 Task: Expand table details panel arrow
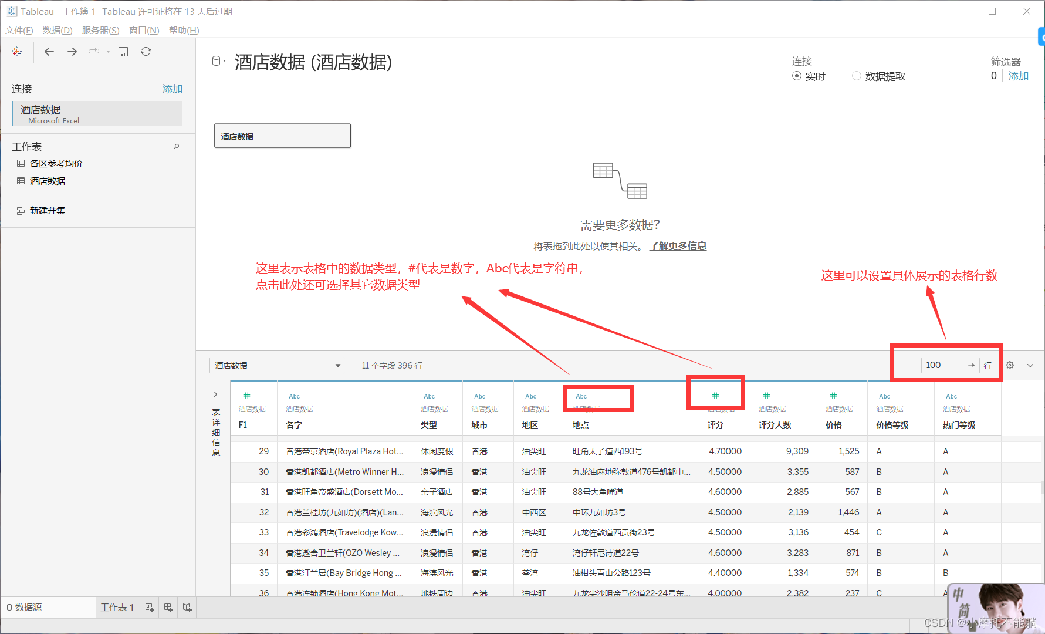coord(215,394)
